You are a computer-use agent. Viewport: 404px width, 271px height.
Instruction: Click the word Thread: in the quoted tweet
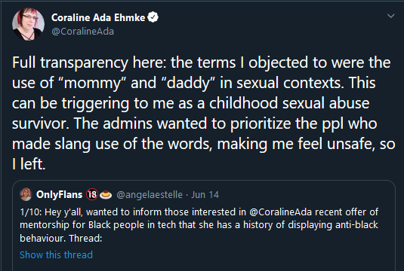tap(85, 239)
